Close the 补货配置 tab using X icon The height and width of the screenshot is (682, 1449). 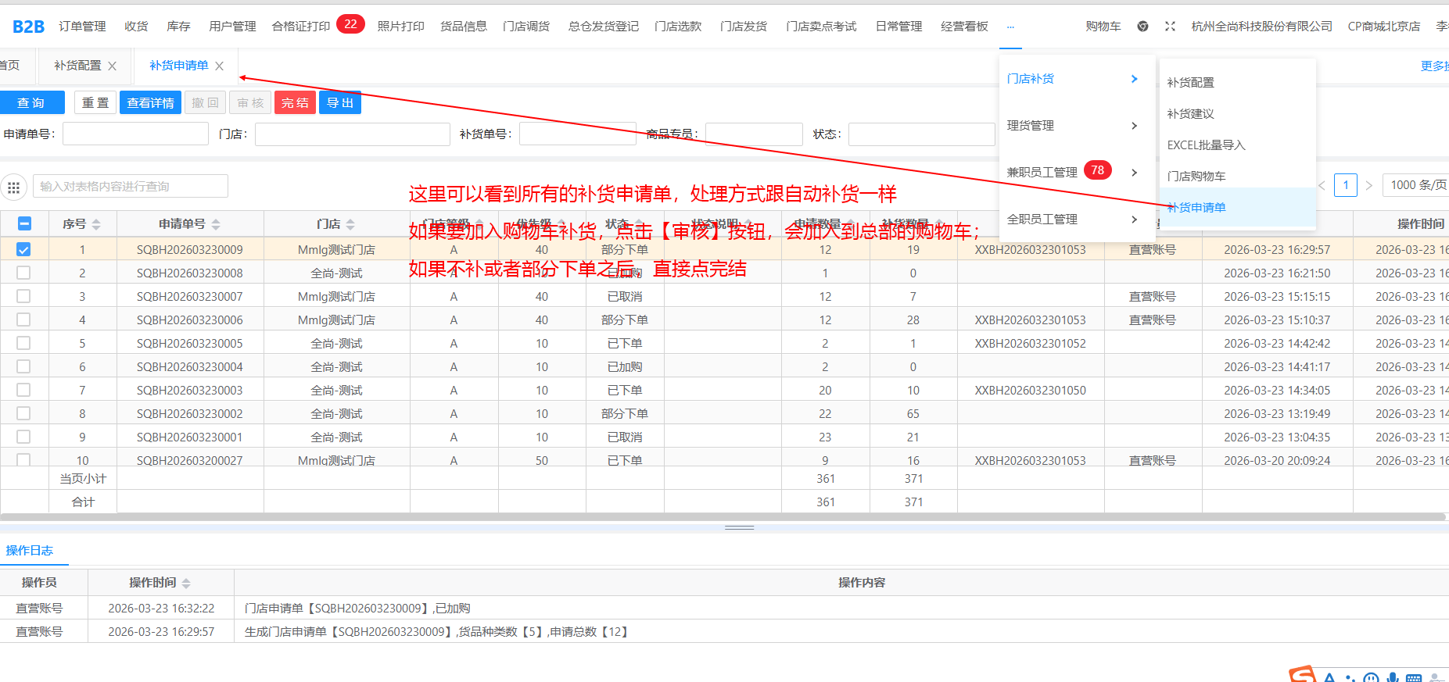coord(113,66)
